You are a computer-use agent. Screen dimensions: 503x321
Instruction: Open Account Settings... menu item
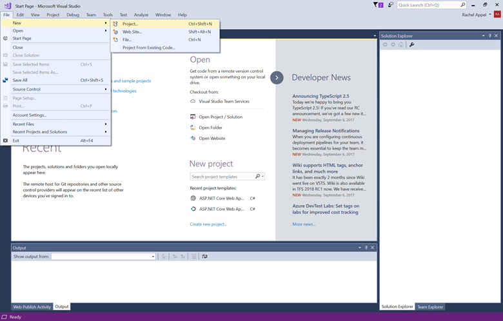point(56,115)
